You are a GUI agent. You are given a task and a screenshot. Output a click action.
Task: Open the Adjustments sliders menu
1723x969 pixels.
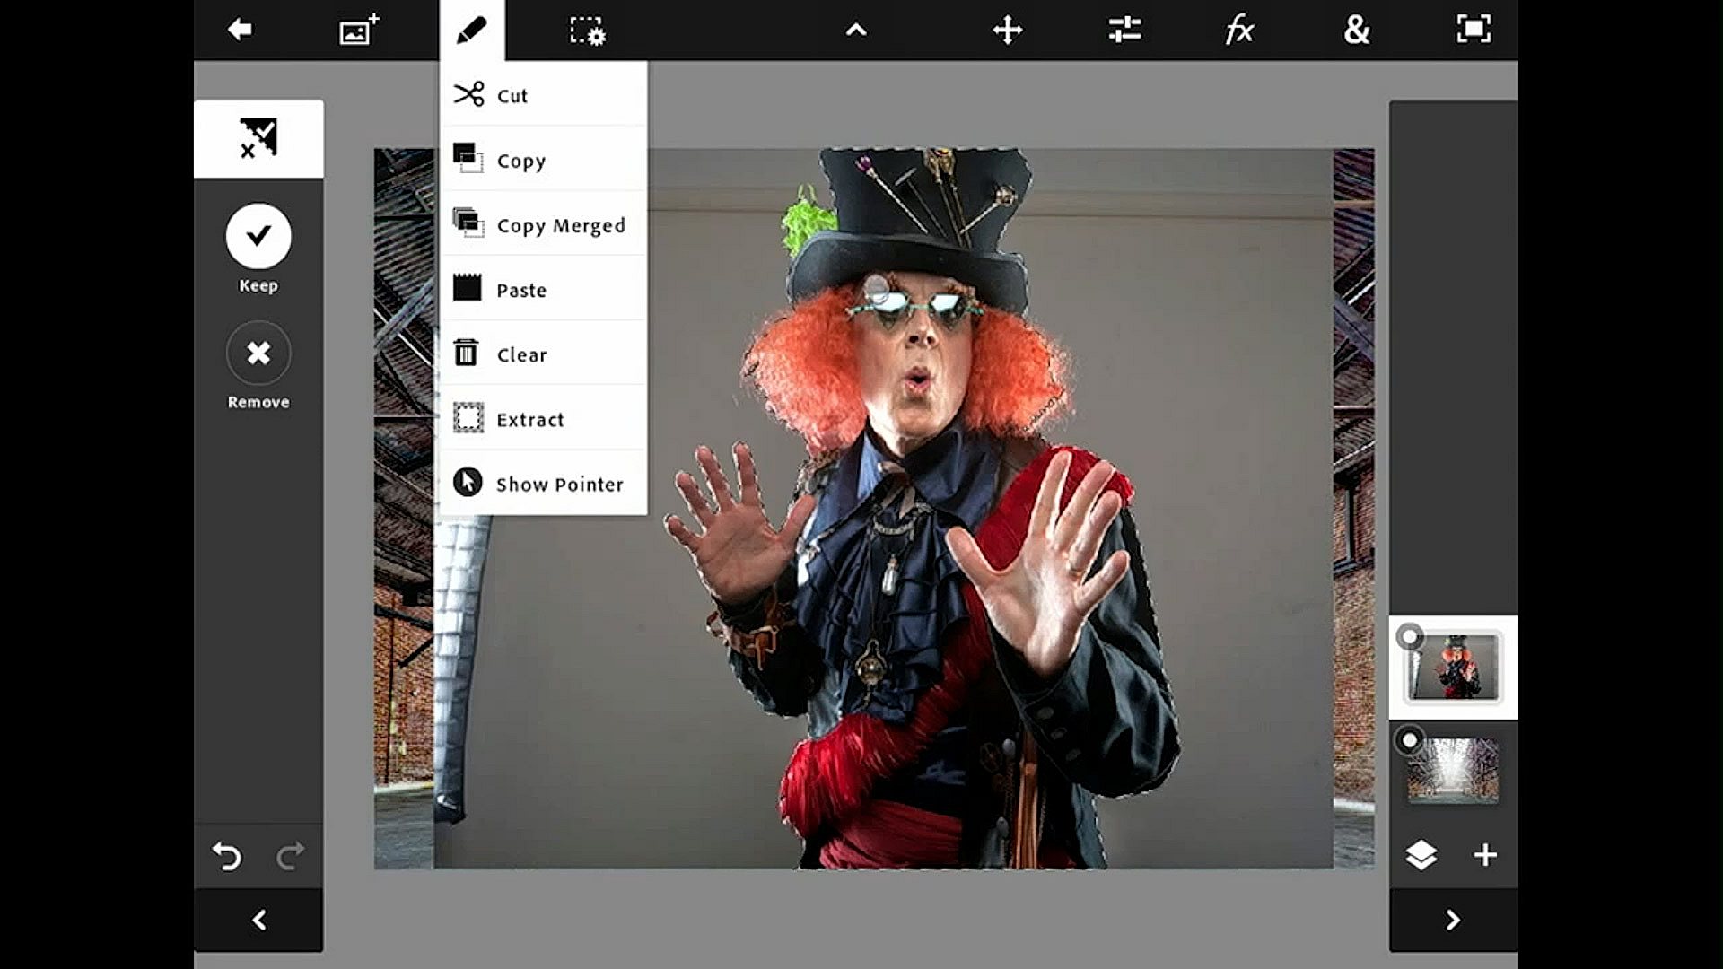(1124, 30)
